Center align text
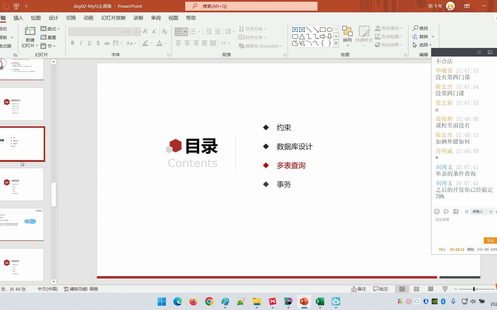 pyautogui.click(x=187, y=43)
